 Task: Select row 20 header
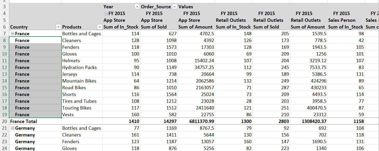[x=4, y=121]
